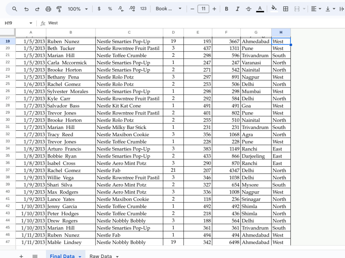Select Nestle Milky Bar Stick cell
Viewport: 345px width, 258px height.
pyautogui.click(x=129, y=127)
